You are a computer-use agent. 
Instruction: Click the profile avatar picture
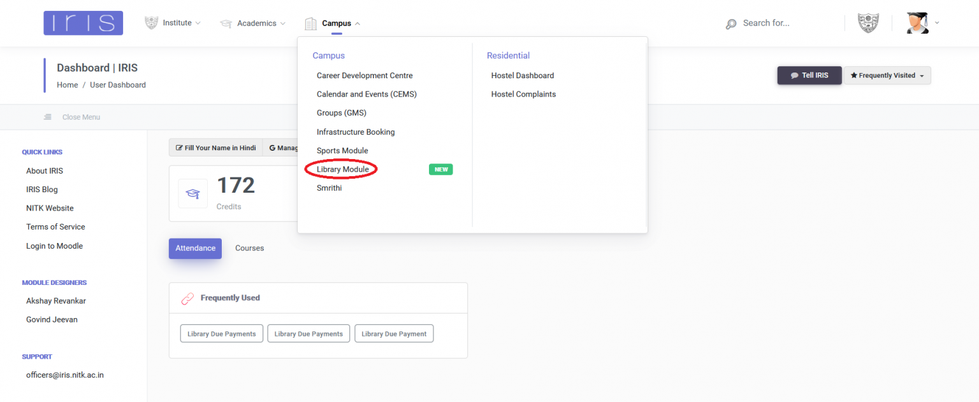click(917, 22)
